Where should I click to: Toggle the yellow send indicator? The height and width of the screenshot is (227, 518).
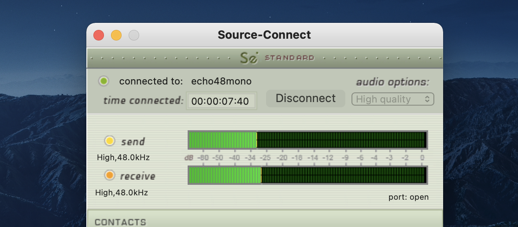coord(109,141)
